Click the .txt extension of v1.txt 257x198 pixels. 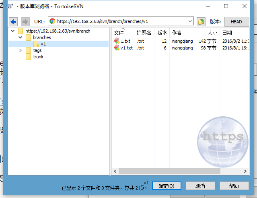(140, 48)
